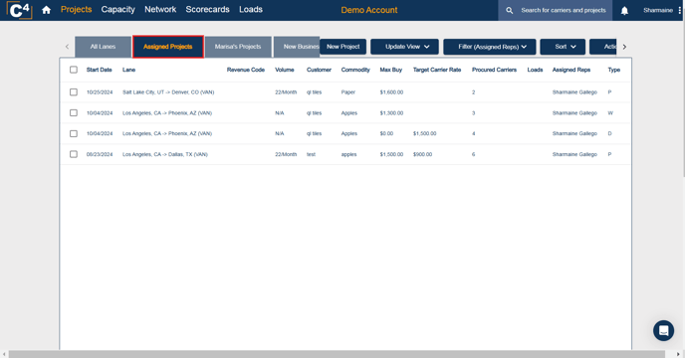Click the Customer column header
The width and height of the screenshot is (685, 358).
coord(319,70)
